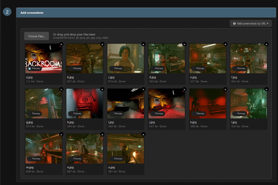Click the '687 kb · Done' status

tap(75, 172)
